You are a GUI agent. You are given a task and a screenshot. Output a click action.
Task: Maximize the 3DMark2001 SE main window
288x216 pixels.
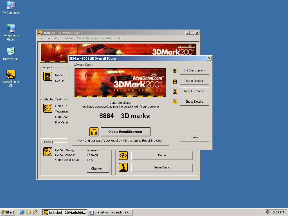[x=192, y=33]
